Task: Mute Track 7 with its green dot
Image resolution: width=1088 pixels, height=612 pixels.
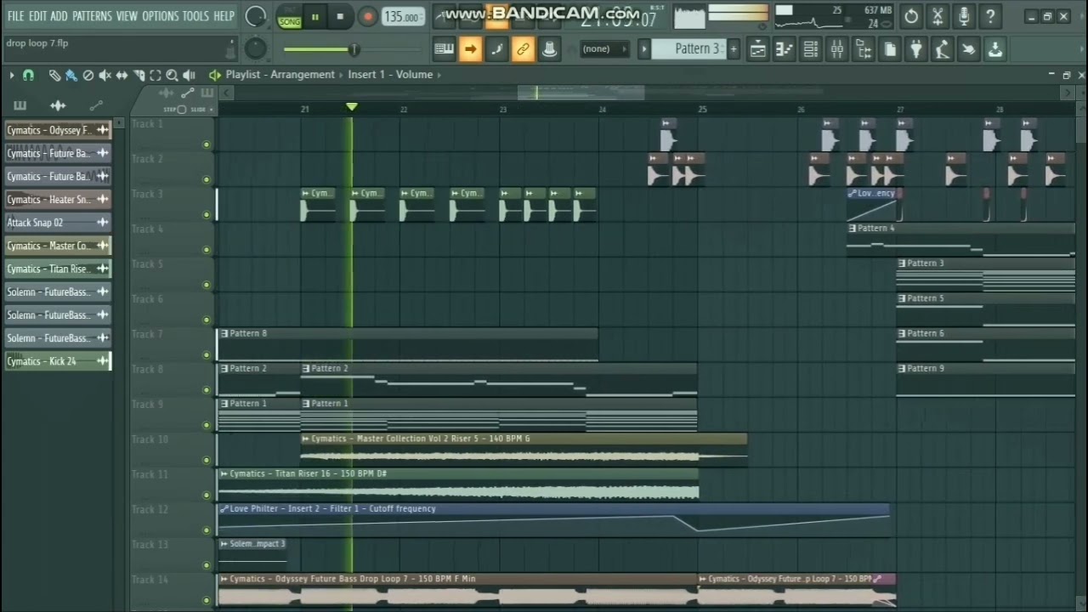Action: click(206, 354)
